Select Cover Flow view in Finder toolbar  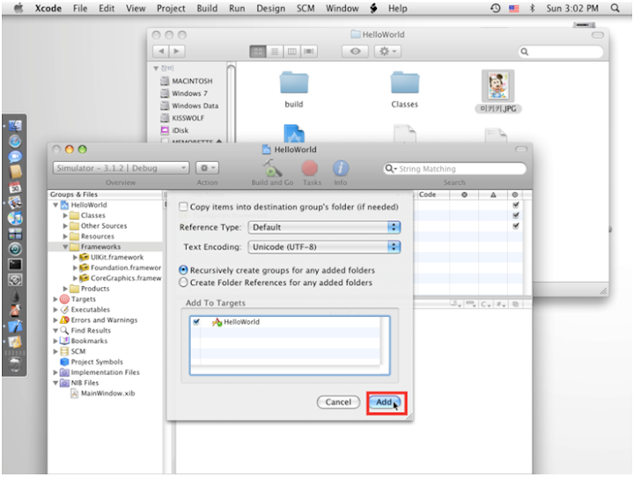309,51
